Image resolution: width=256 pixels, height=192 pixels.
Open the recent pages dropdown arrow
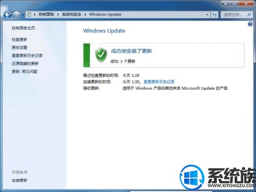[23, 15]
